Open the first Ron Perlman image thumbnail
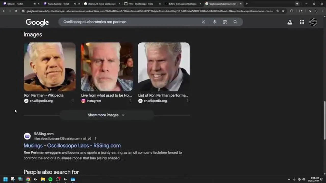326x183 pixels. 50,67
